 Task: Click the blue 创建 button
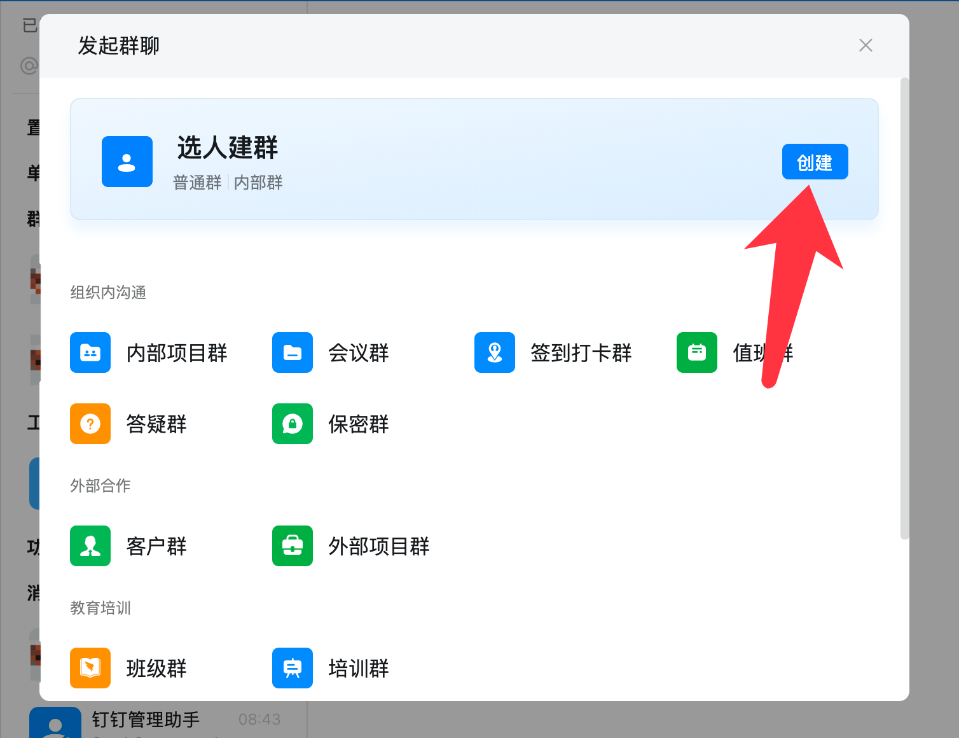coord(815,162)
